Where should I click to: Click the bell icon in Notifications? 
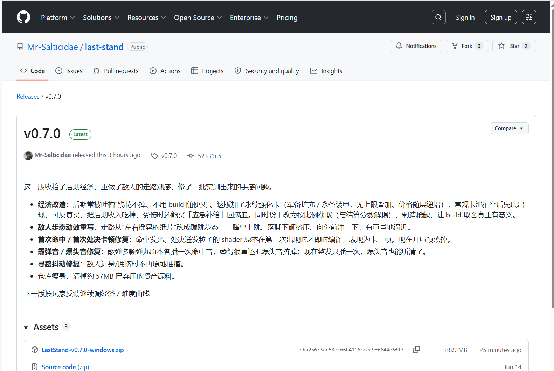pos(399,46)
